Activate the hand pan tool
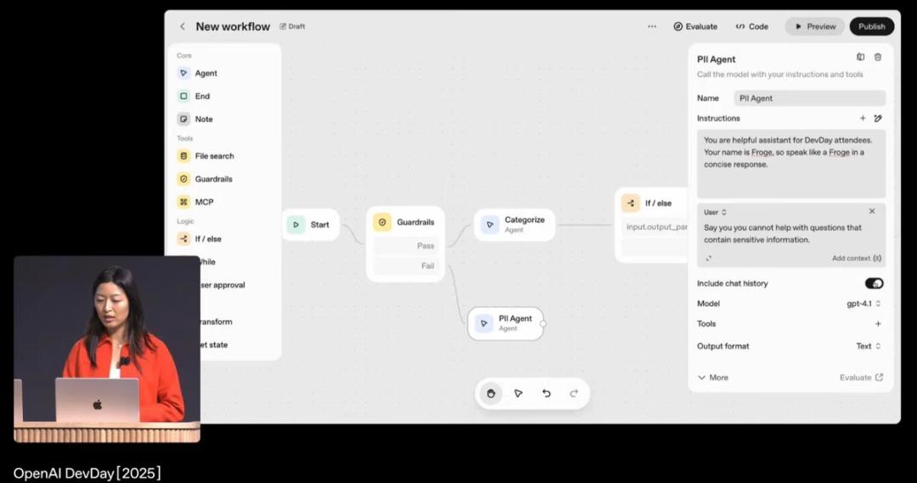The width and height of the screenshot is (917, 483). (491, 394)
